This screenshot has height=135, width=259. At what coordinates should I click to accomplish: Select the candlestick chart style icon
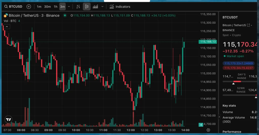[x=87, y=7]
